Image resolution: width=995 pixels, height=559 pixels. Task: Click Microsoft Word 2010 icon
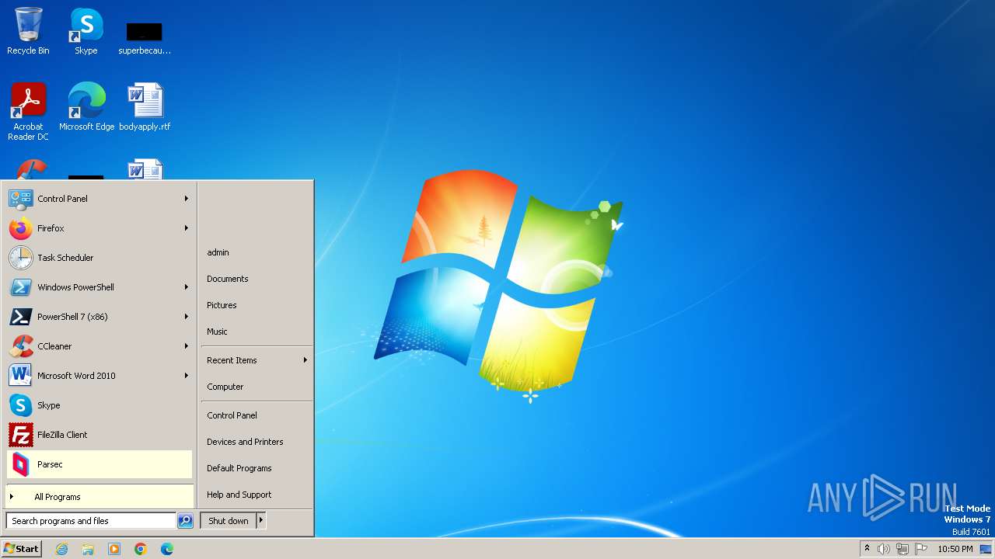20,376
